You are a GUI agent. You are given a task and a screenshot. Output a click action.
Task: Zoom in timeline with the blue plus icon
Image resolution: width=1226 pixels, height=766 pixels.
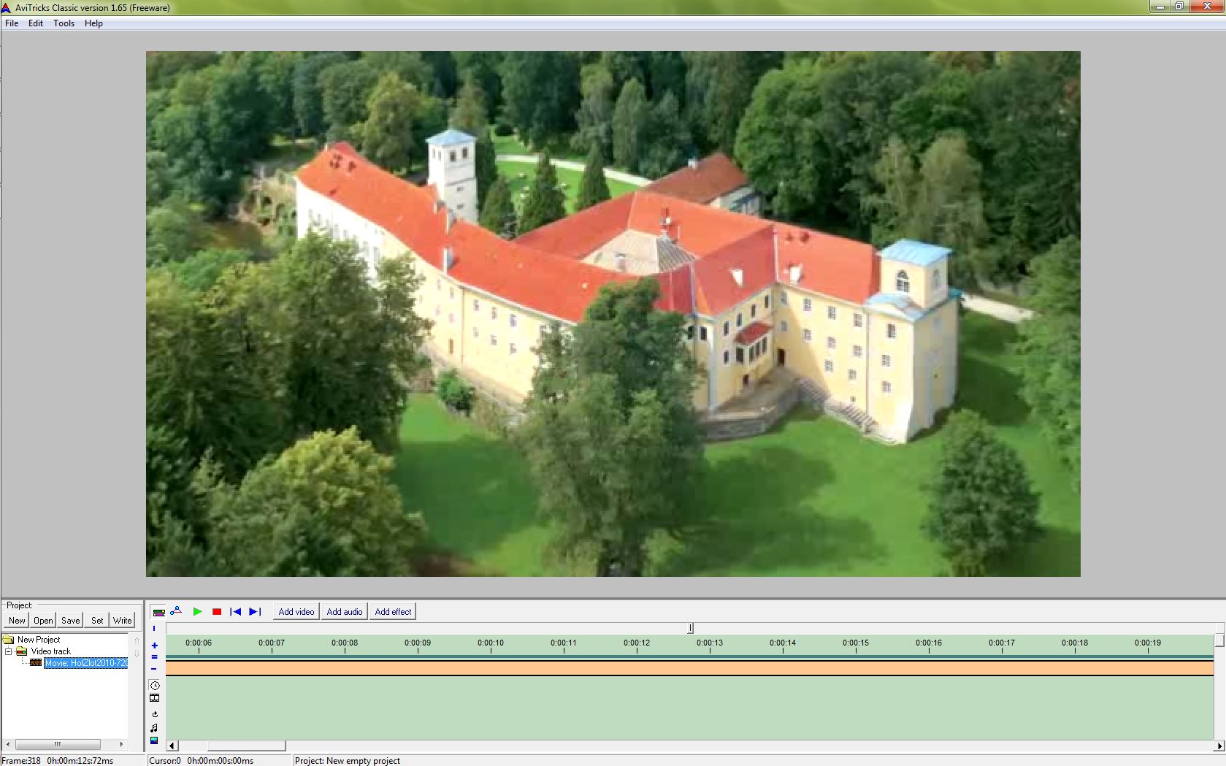coord(154,646)
